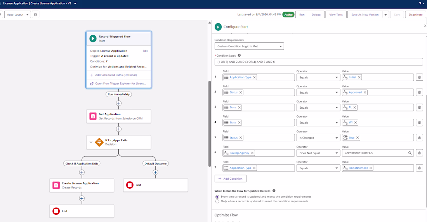The width and height of the screenshot is (427, 222).
Task: Open the flow version title dropdown arrow
Action: click(75, 3)
